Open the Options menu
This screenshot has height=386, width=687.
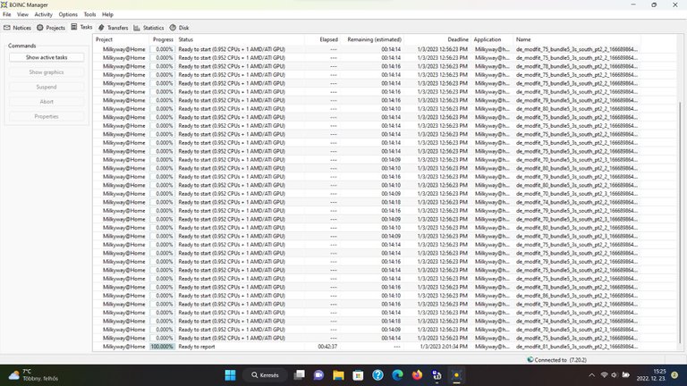tap(68, 14)
